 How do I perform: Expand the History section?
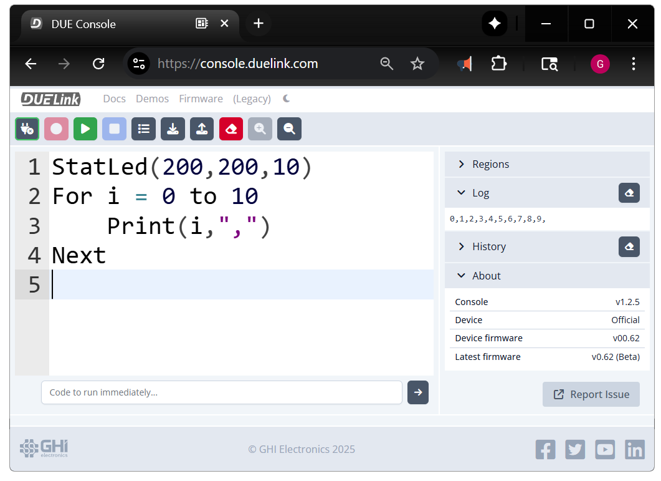point(488,246)
